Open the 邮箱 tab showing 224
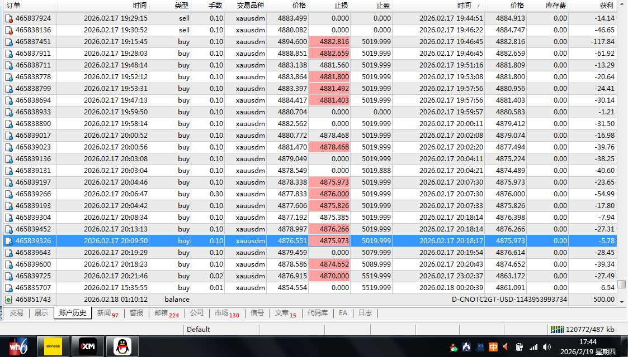Viewport: 628px width, 357px height. pos(166,313)
